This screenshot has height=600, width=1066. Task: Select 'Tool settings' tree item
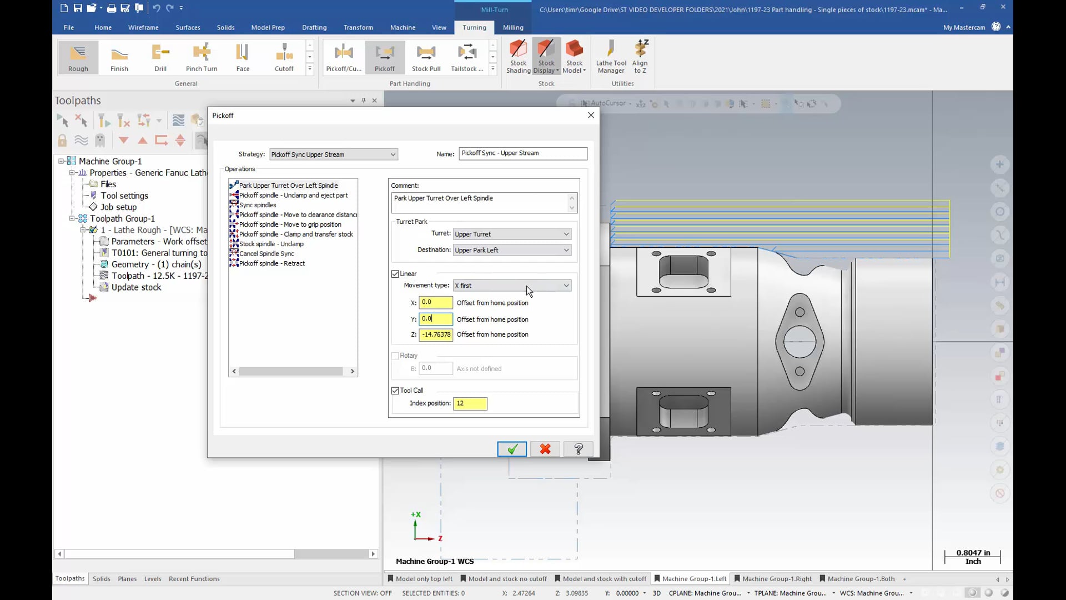(x=124, y=196)
